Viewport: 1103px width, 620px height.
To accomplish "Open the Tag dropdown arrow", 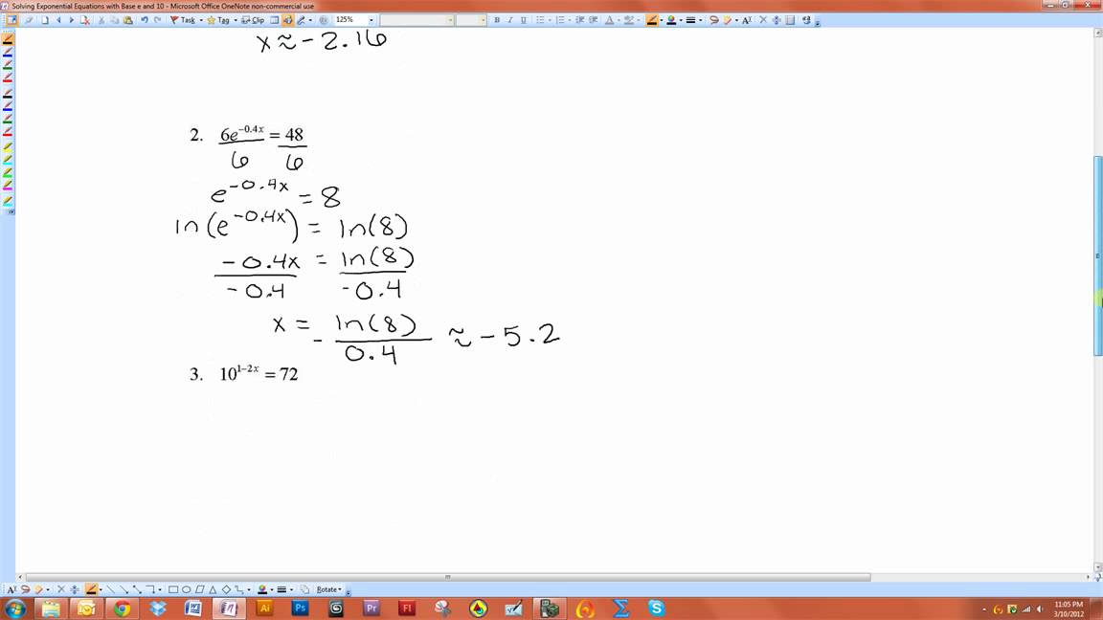I will [236, 20].
